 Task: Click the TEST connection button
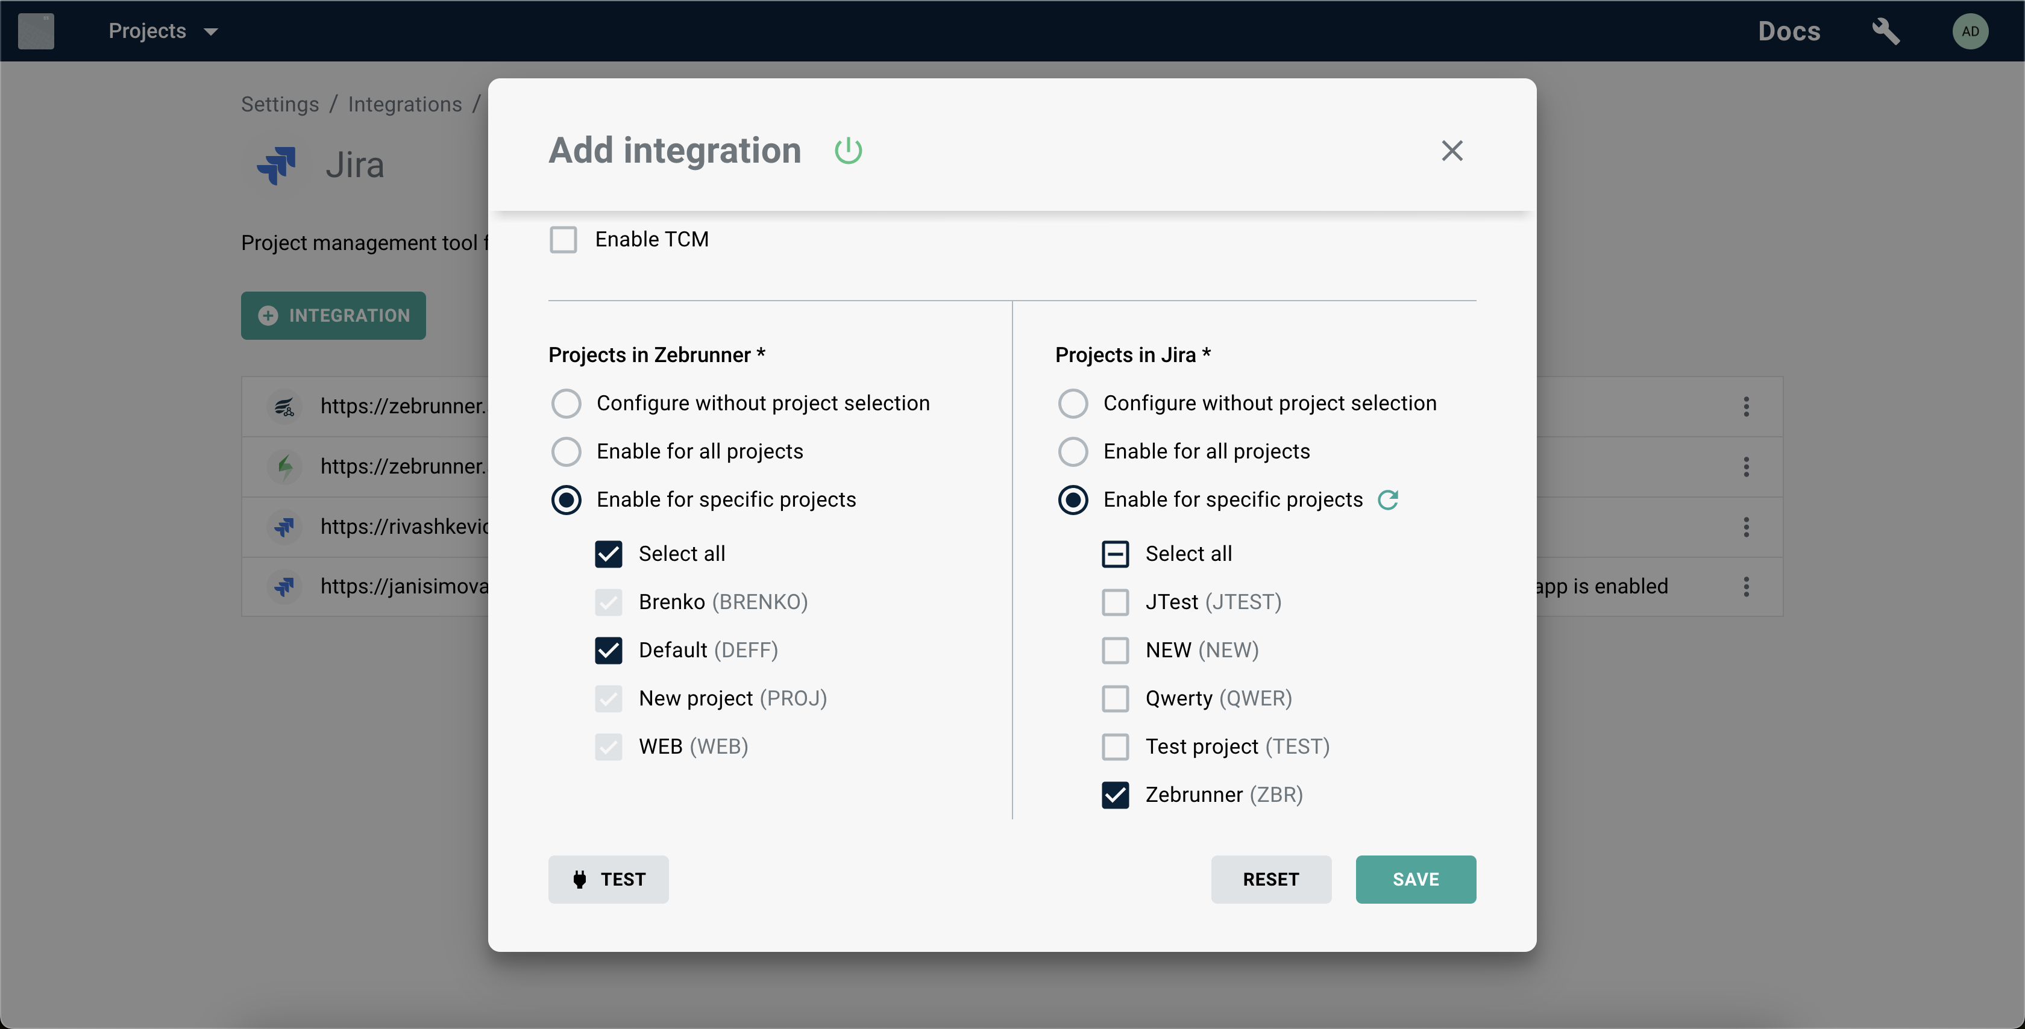pyautogui.click(x=609, y=879)
